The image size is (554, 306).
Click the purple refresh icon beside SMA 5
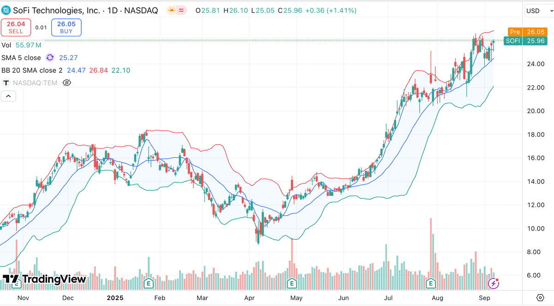coord(50,58)
